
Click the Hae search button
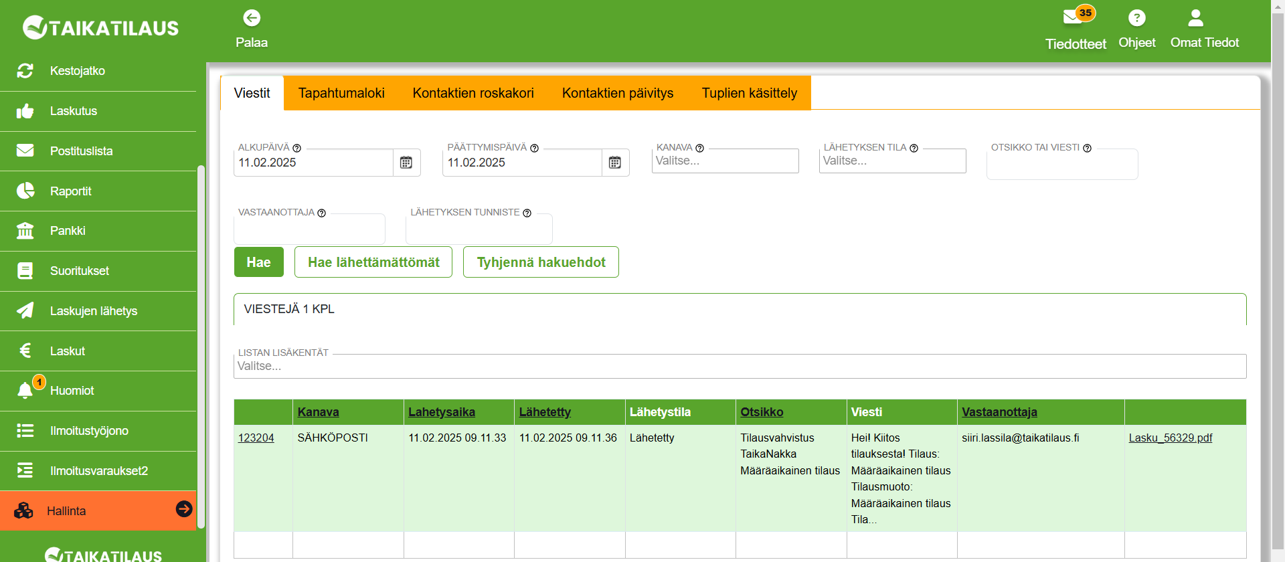259,262
